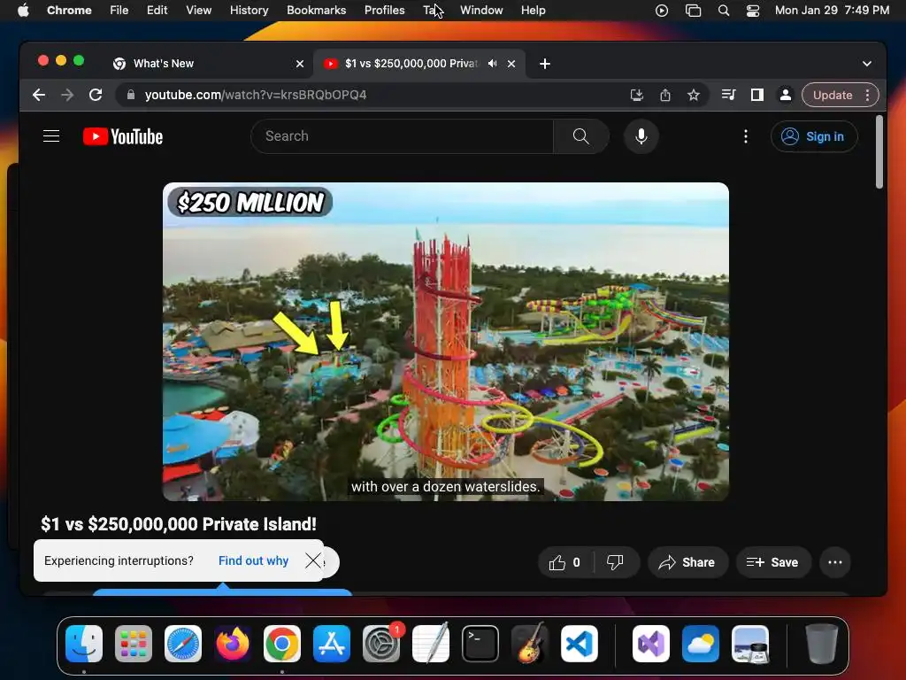Screen dimensions: 906x680
Task: Mute the YouTube tab audio
Action: point(492,64)
